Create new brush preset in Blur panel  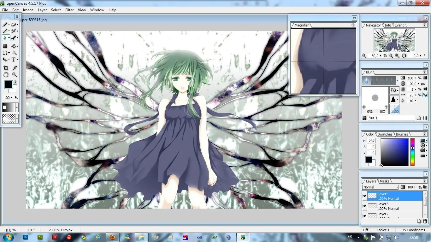(x=419, y=118)
